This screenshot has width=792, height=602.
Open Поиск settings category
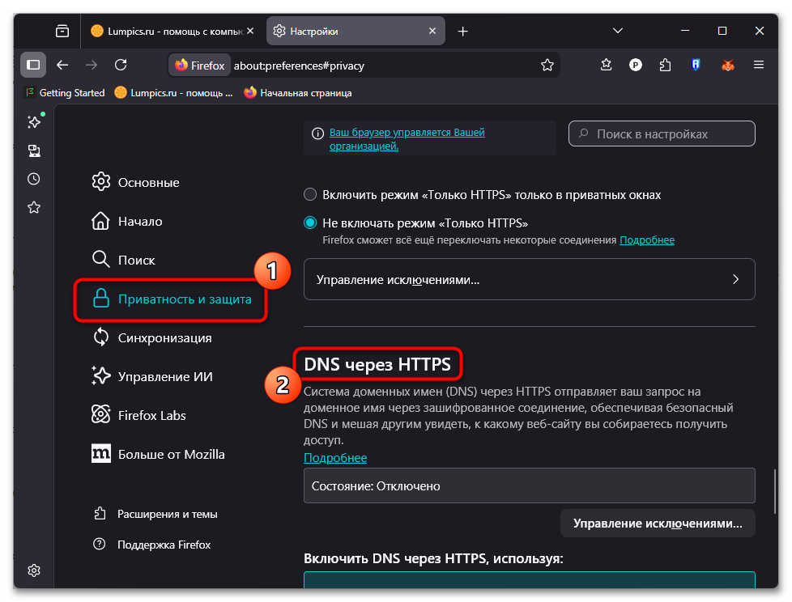click(x=123, y=260)
